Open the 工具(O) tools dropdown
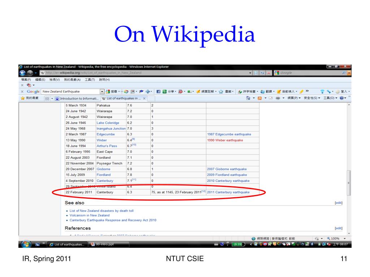 click(x=330, y=98)
